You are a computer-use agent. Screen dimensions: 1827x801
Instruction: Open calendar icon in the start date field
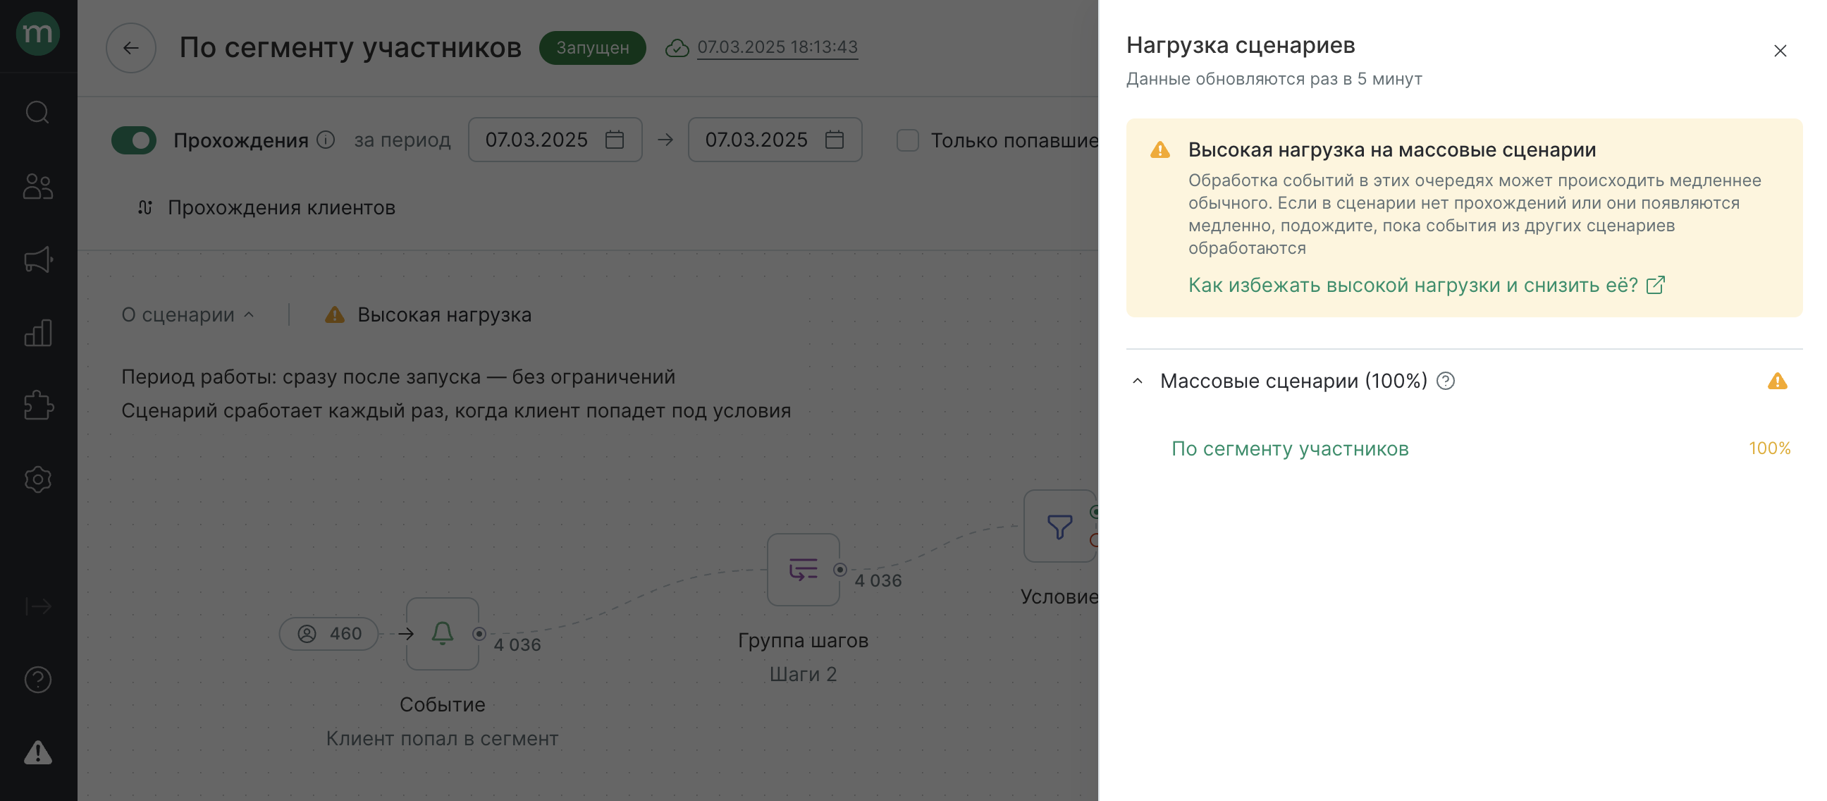click(x=614, y=140)
